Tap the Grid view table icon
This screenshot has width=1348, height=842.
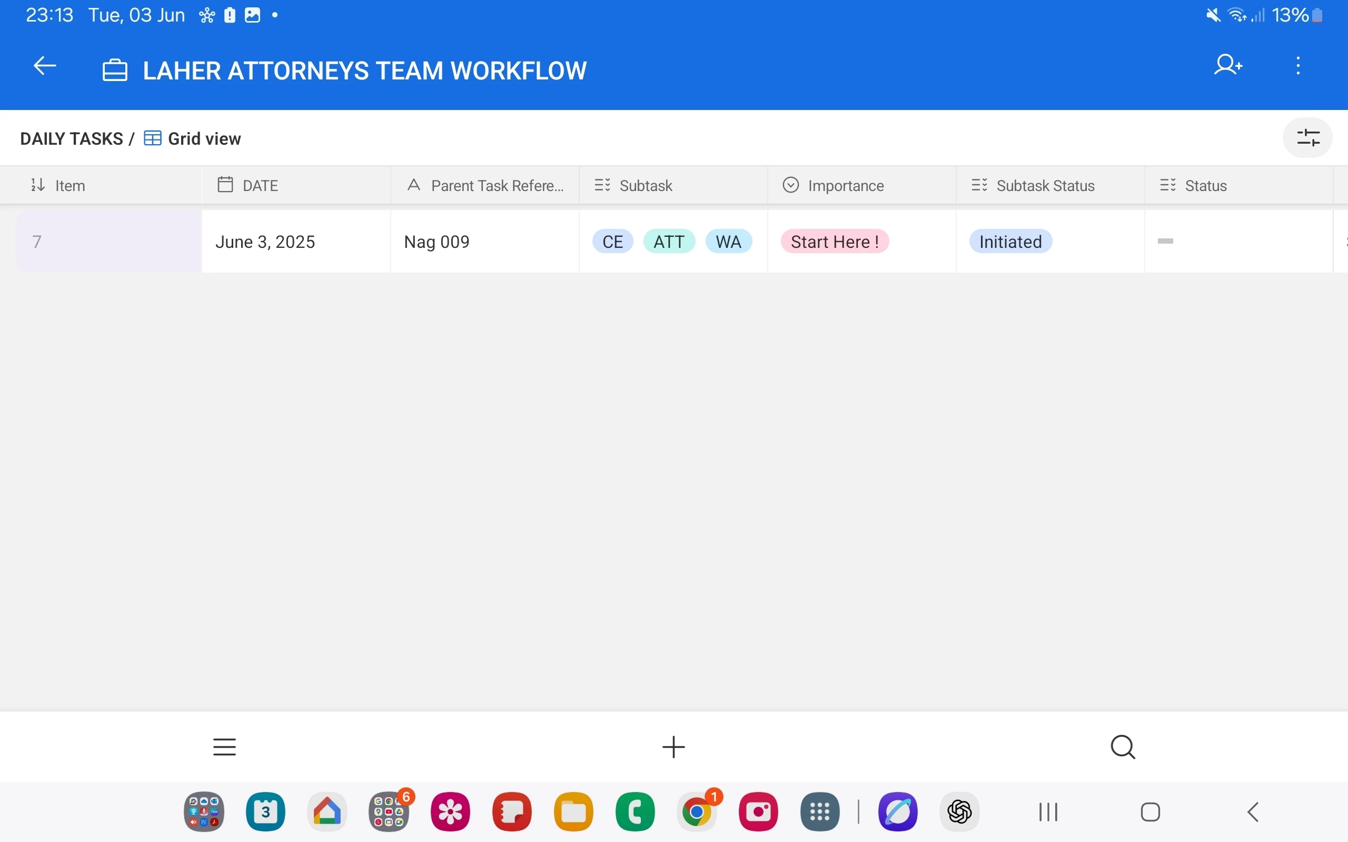(x=153, y=138)
